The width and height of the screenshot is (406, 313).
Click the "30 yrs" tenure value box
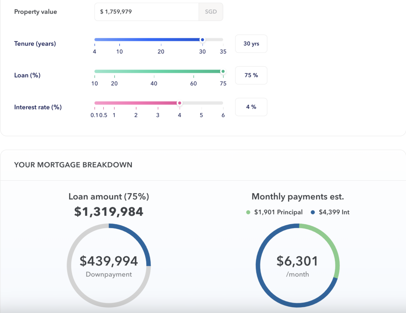coord(251,44)
